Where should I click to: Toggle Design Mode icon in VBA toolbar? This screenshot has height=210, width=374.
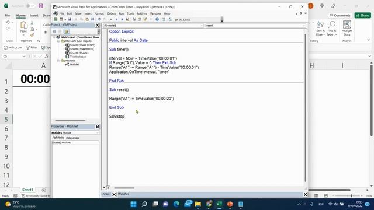(127, 19)
